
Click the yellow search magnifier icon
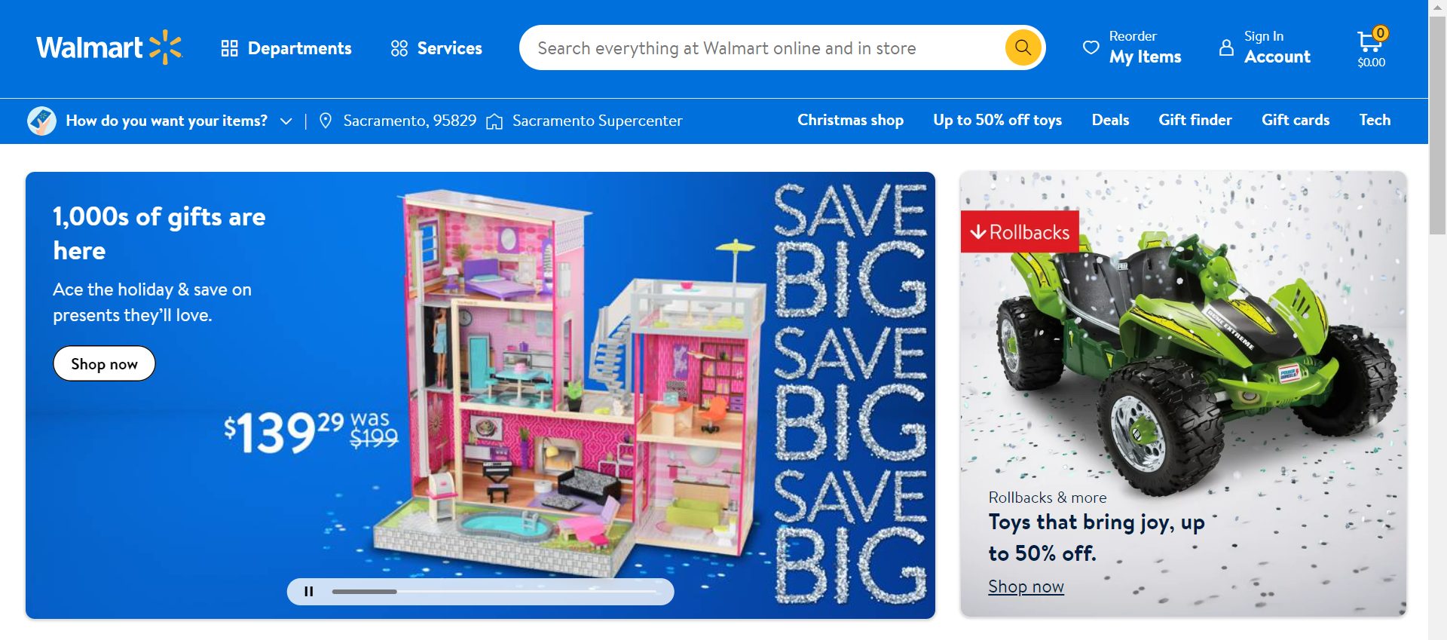click(1023, 47)
